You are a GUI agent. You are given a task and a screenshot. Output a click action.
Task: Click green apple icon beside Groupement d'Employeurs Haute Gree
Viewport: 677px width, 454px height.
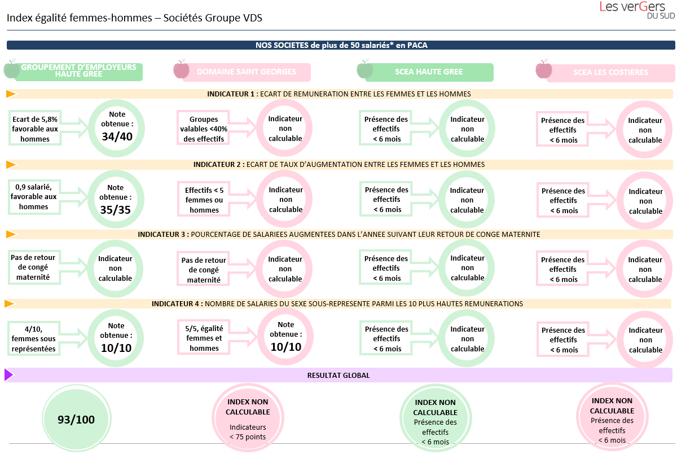click(x=12, y=69)
